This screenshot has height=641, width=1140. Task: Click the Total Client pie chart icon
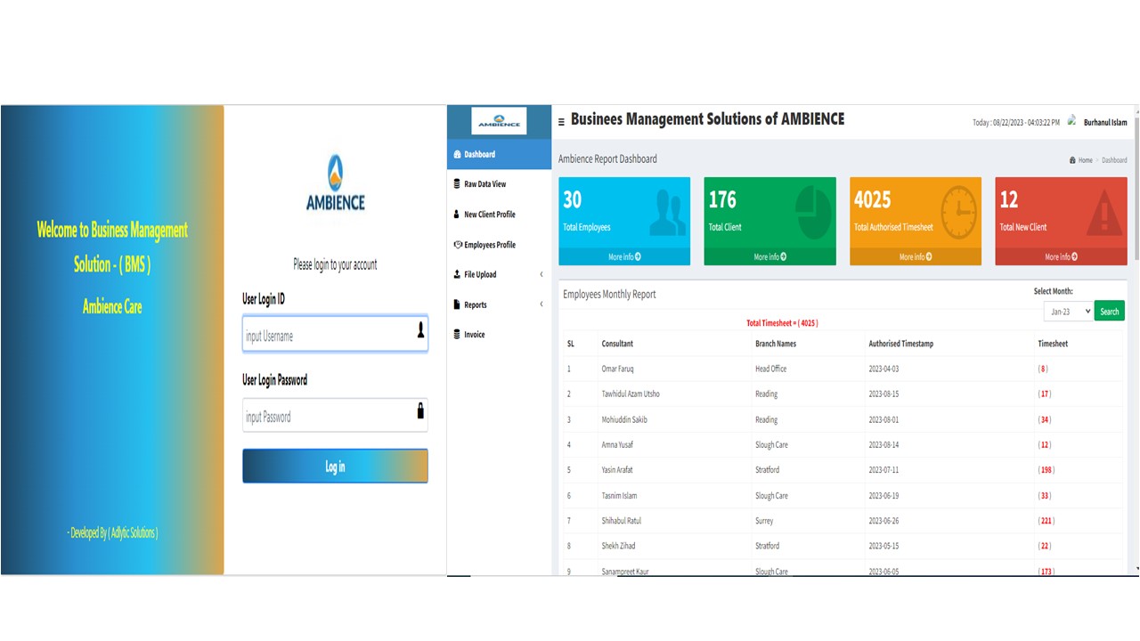(x=812, y=213)
